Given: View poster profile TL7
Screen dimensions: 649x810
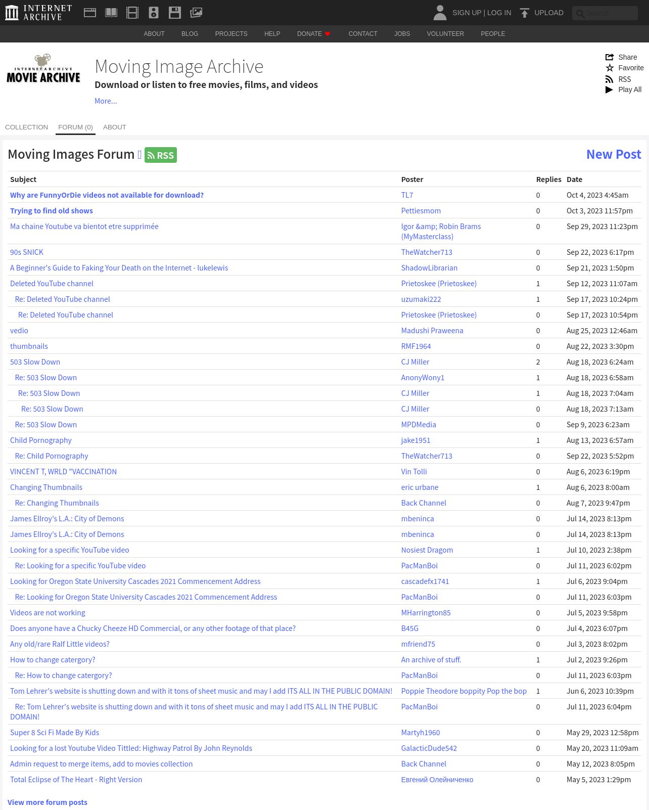Looking at the screenshot, I should 407,195.
